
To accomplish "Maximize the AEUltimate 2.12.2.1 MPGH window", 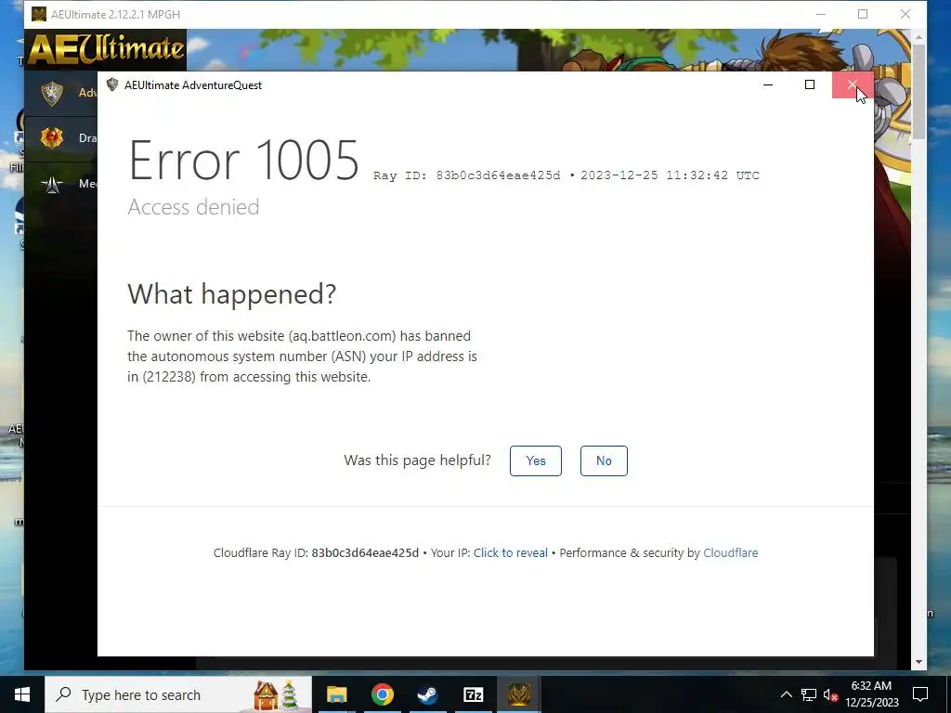I will click(x=863, y=14).
